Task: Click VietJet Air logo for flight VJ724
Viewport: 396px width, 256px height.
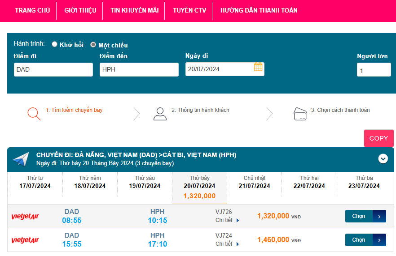Action: point(25,240)
